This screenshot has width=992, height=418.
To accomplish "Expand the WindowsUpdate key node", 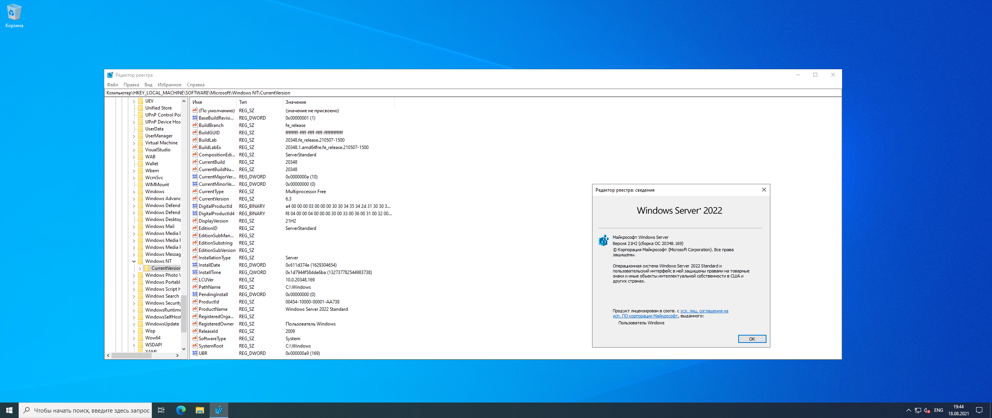I will [134, 324].
